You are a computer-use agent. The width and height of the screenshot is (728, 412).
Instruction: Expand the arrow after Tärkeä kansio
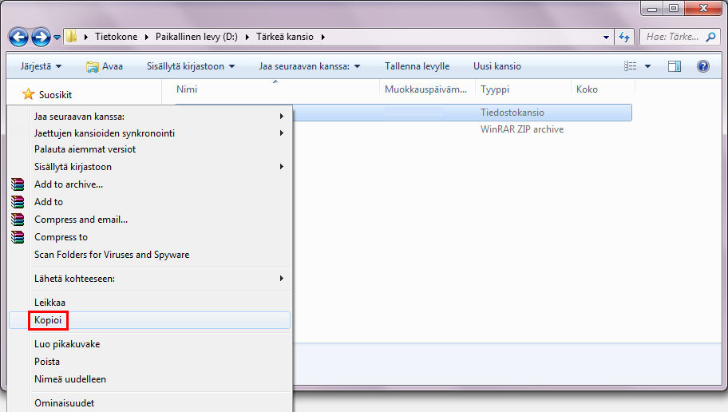(x=323, y=37)
